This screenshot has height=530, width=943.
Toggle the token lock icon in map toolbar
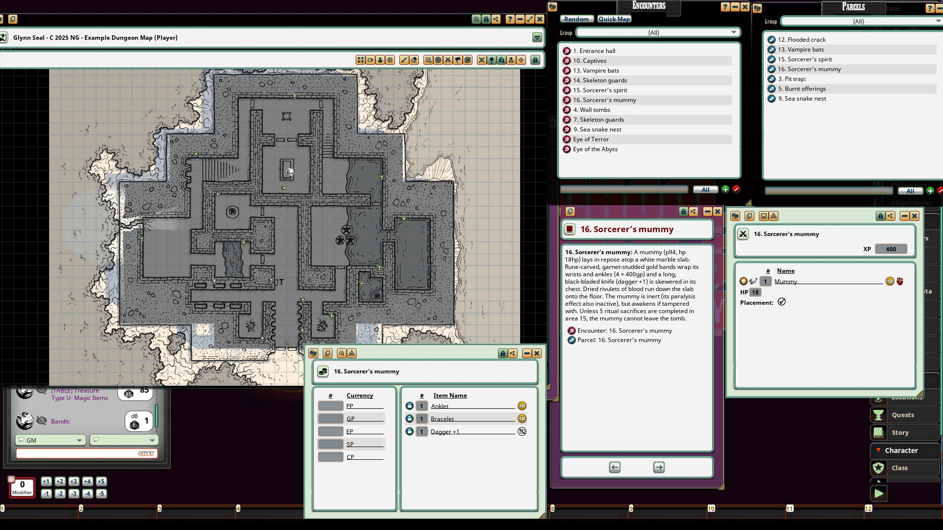pos(501,60)
